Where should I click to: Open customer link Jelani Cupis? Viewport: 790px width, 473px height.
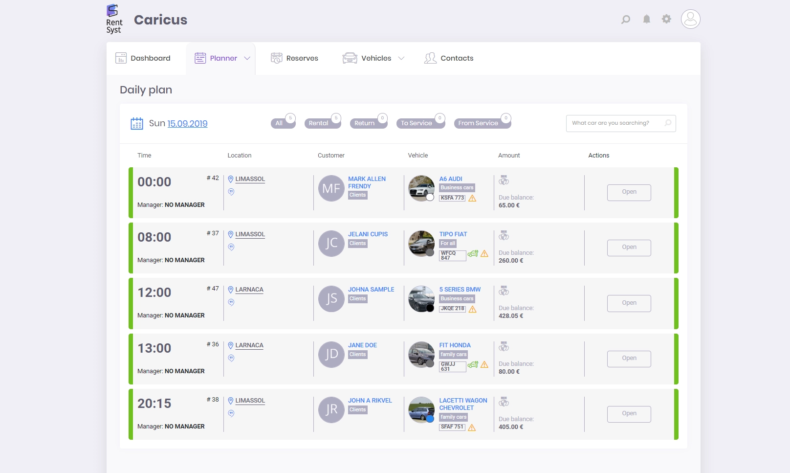tap(368, 234)
